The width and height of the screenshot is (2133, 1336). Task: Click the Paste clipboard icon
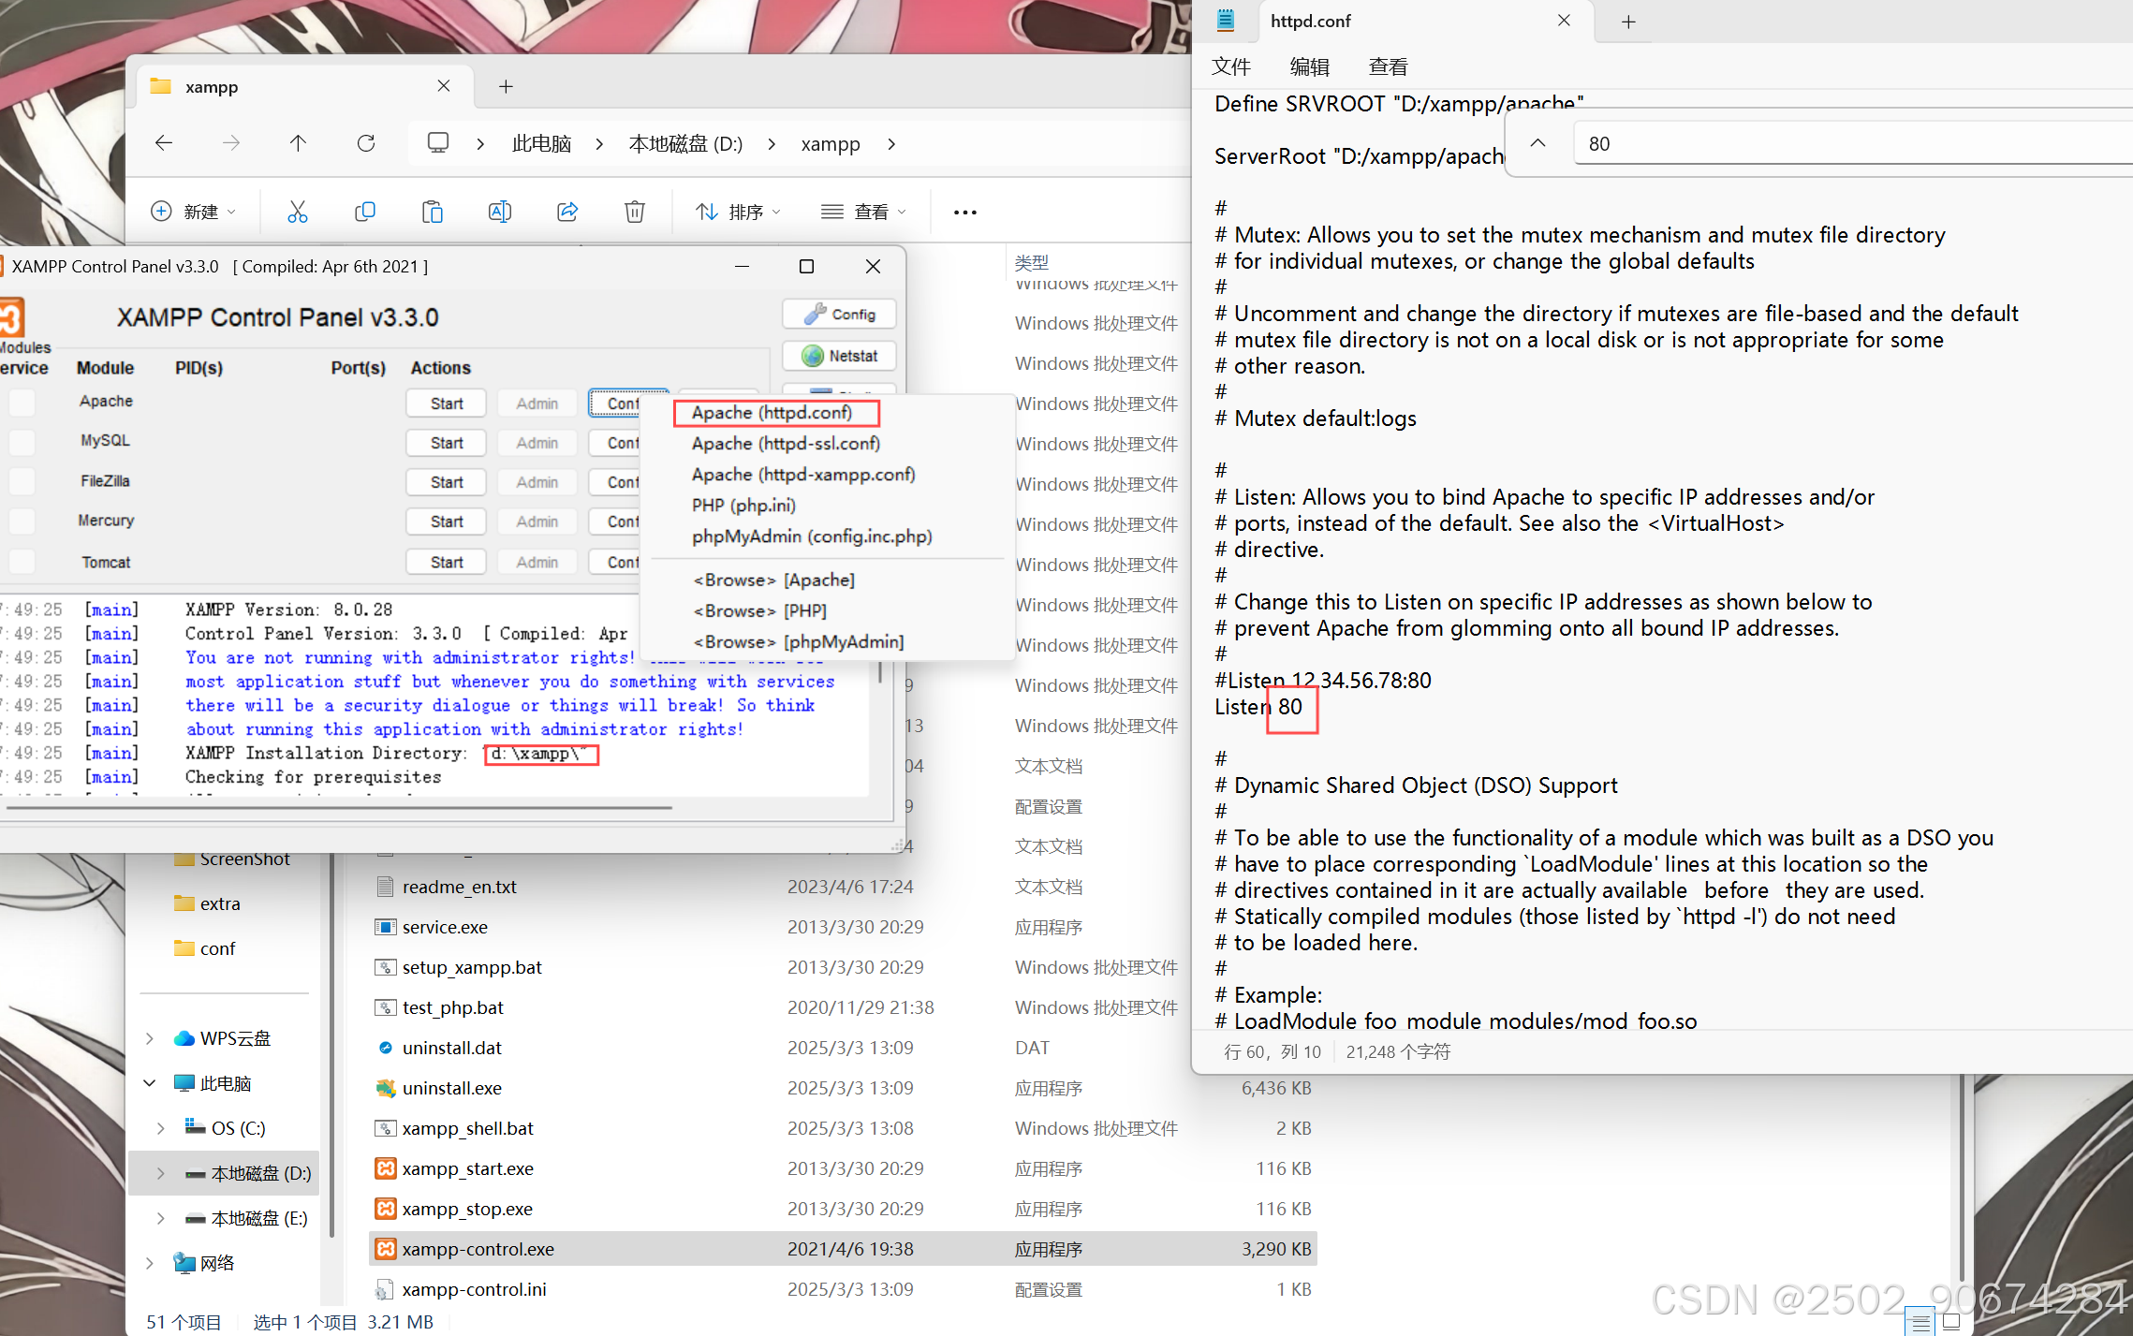(432, 213)
